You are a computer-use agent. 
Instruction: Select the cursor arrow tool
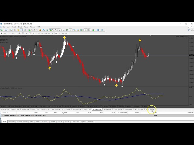pyautogui.click(x=2, y=33)
